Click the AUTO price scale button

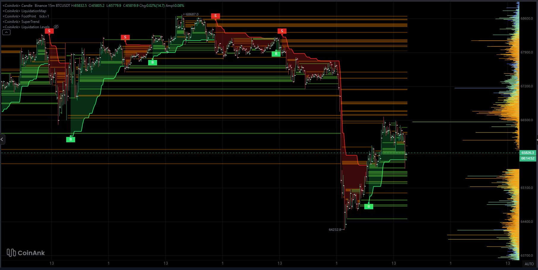coord(529,264)
